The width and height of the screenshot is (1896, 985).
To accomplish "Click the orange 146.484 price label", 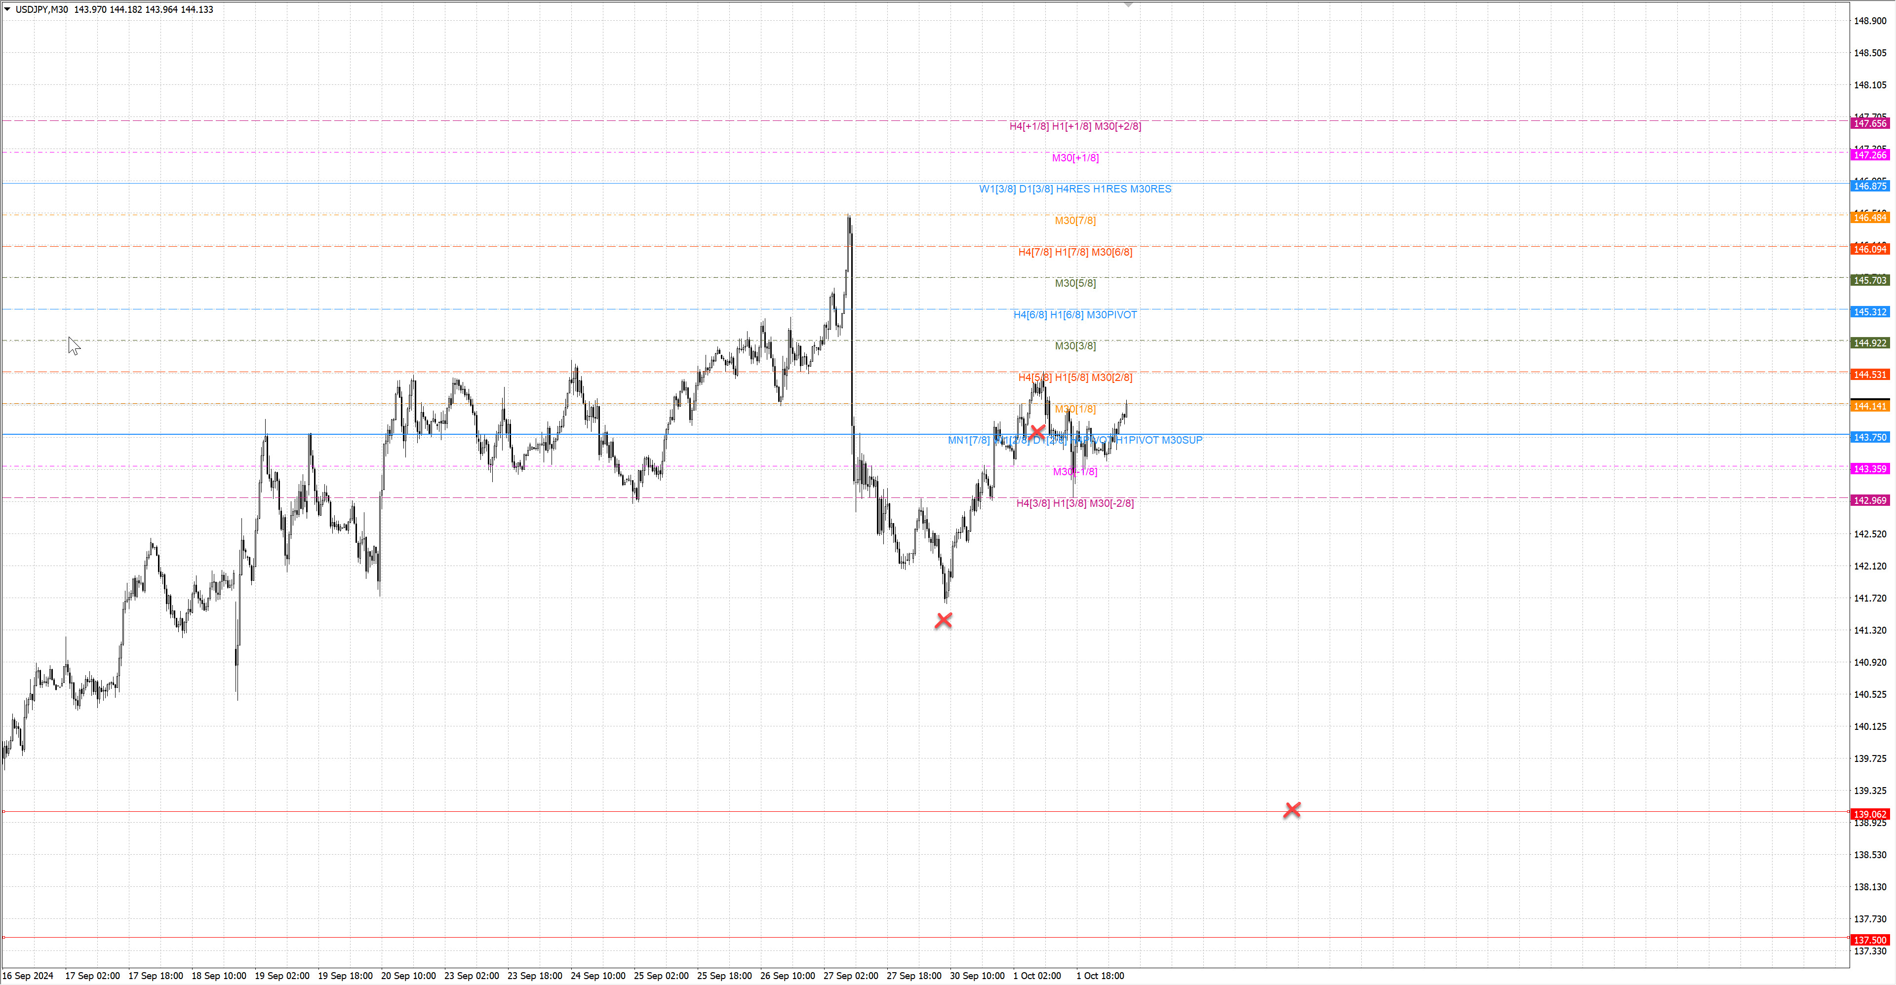I will (x=1869, y=218).
